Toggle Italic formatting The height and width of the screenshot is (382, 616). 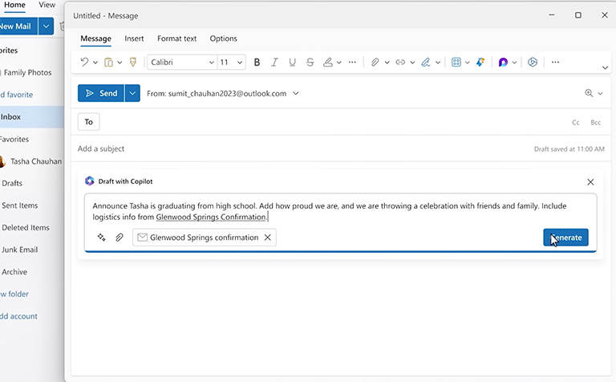(x=274, y=62)
